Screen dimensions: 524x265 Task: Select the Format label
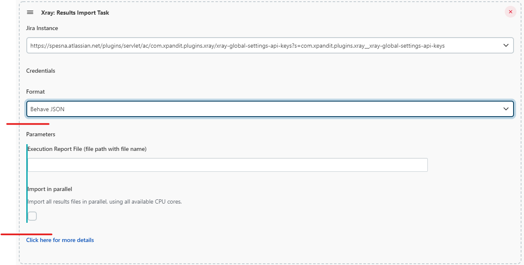coord(36,92)
